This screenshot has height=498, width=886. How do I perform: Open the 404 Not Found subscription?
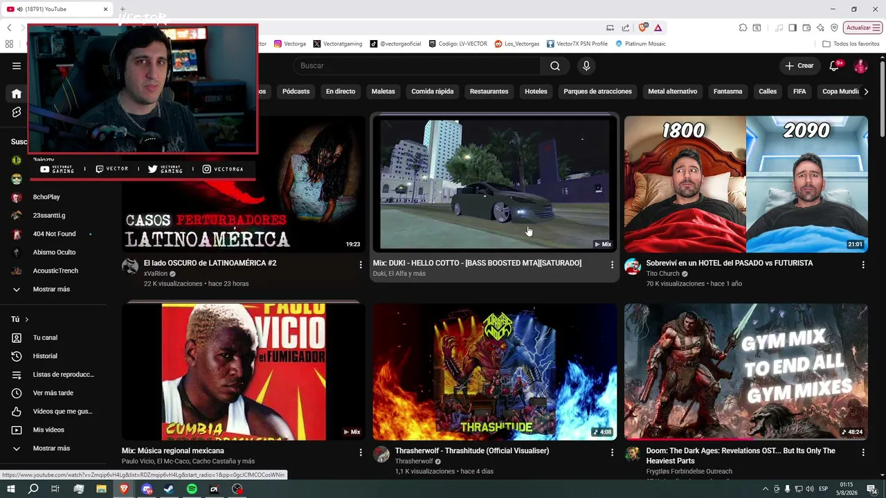coord(55,234)
